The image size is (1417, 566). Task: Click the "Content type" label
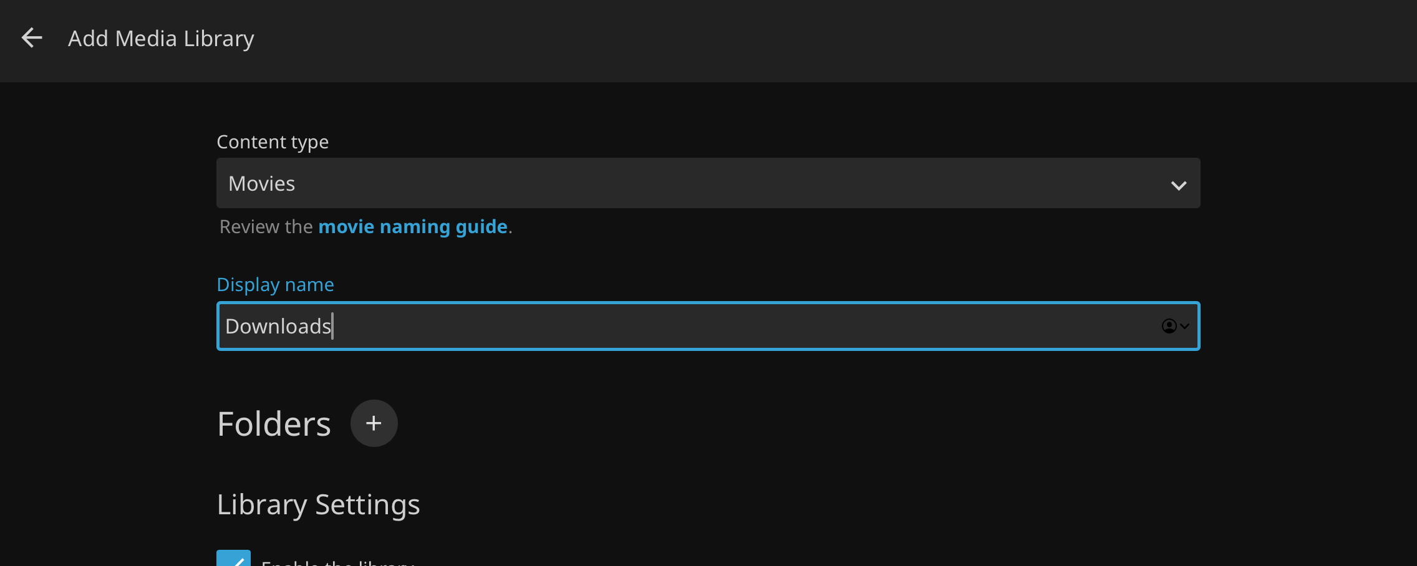(272, 142)
